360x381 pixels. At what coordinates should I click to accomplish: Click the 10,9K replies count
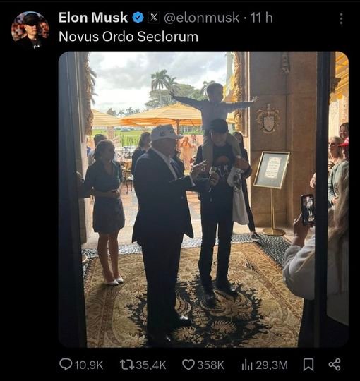click(89, 365)
